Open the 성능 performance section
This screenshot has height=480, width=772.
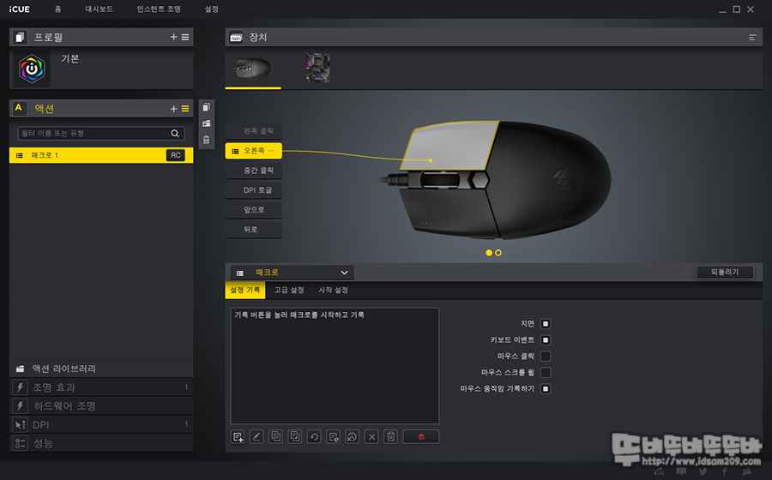pos(101,443)
